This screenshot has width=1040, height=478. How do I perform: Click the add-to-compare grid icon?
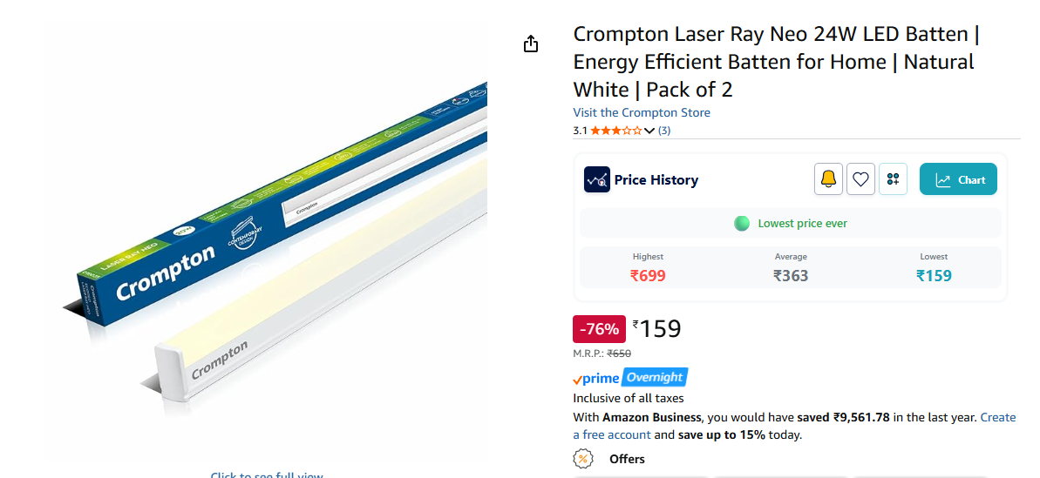[893, 179]
